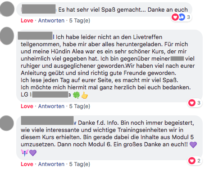
Task: Click the fairy emoji in the last comment
Action: [25, 153]
